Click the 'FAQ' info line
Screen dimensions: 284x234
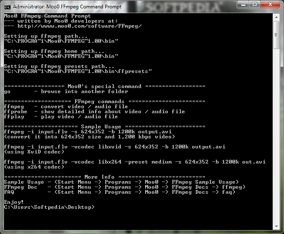point(120,192)
